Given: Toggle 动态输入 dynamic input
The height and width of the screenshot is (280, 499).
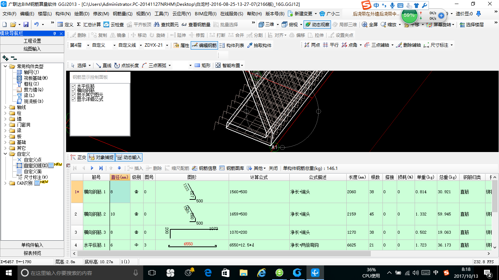Looking at the screenshot, I should (x=129, y=157).
